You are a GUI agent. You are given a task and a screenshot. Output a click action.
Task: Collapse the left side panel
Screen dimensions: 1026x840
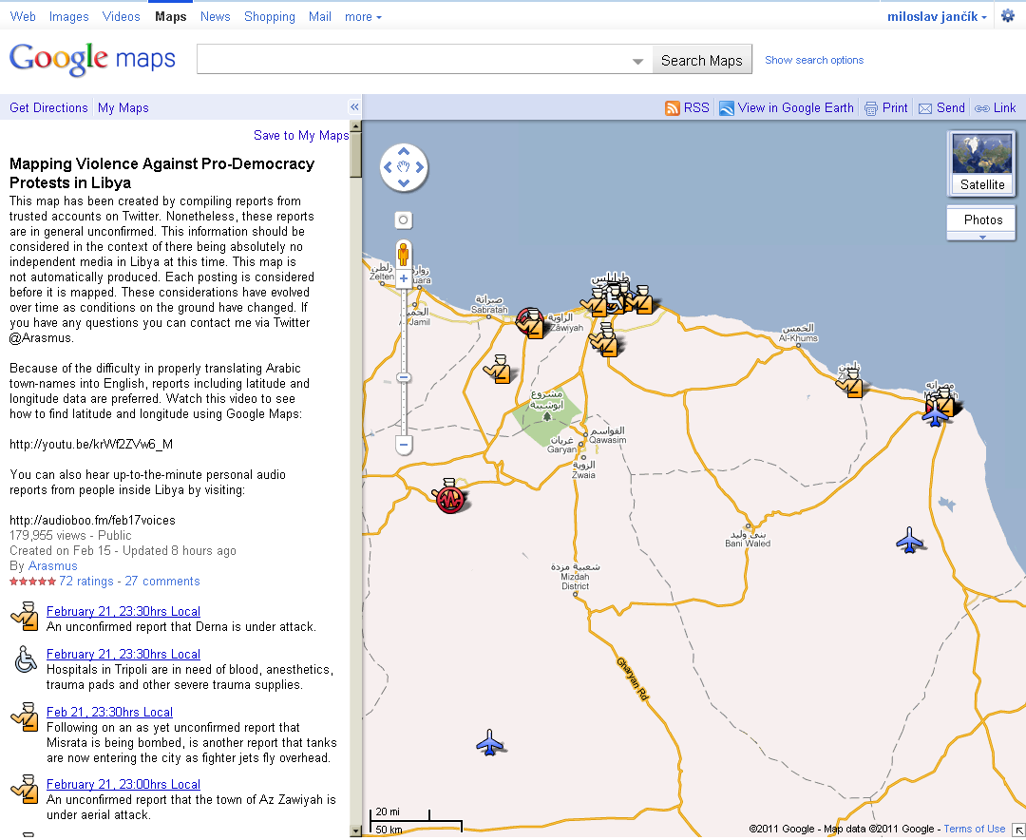coord(354,106)
